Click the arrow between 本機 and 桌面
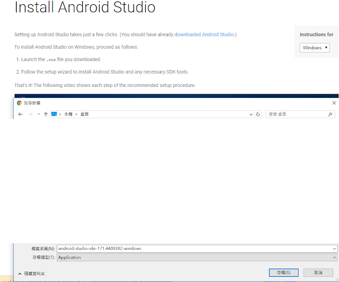The image size is (339, 282). (x=76, y=114)
